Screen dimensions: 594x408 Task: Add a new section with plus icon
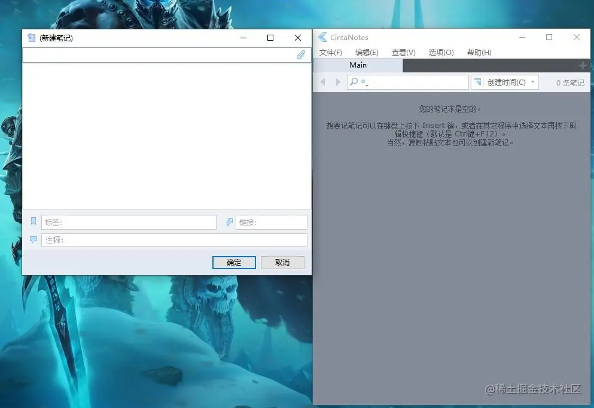(583, 66)
